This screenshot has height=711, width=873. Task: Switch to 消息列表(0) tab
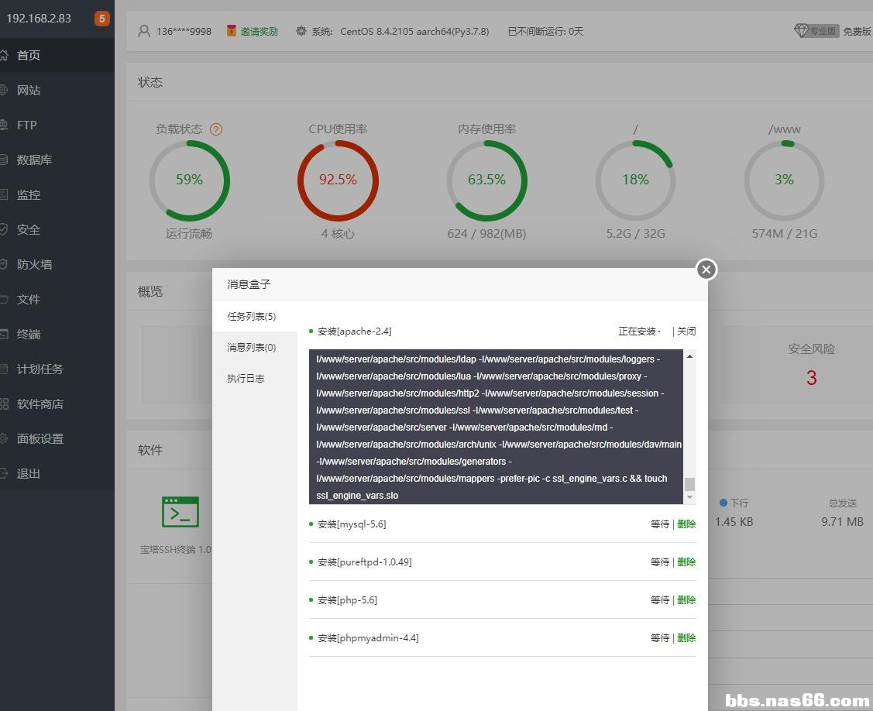pyautogui.click(x=252, y=348)
